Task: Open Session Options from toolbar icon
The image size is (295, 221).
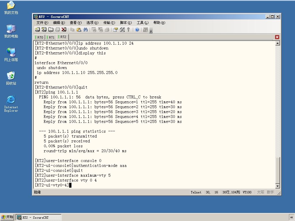Action: (115, 30)
